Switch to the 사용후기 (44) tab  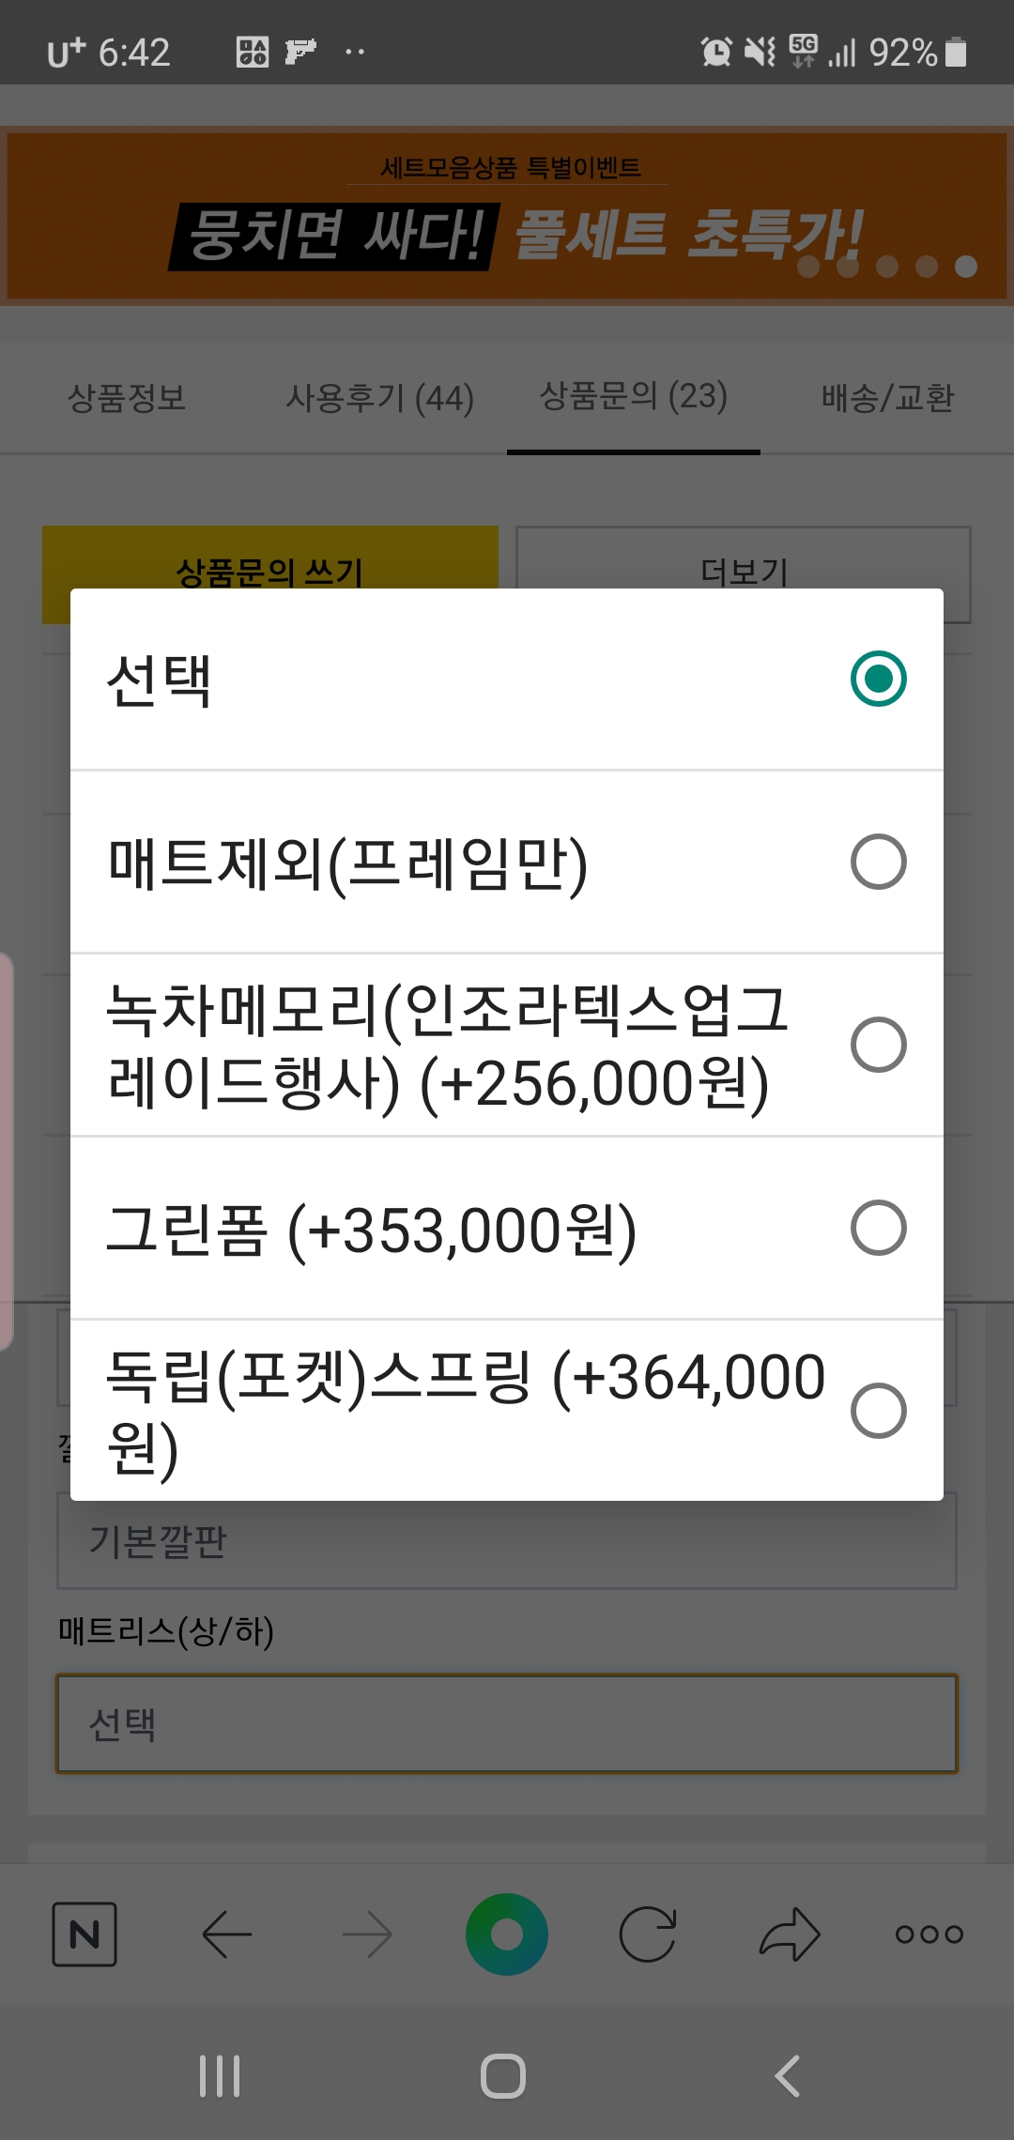pyautogui.click(x=379, y=398)
